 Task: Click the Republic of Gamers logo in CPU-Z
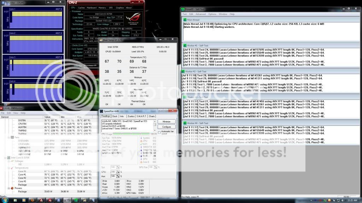(x=133, y=19)
